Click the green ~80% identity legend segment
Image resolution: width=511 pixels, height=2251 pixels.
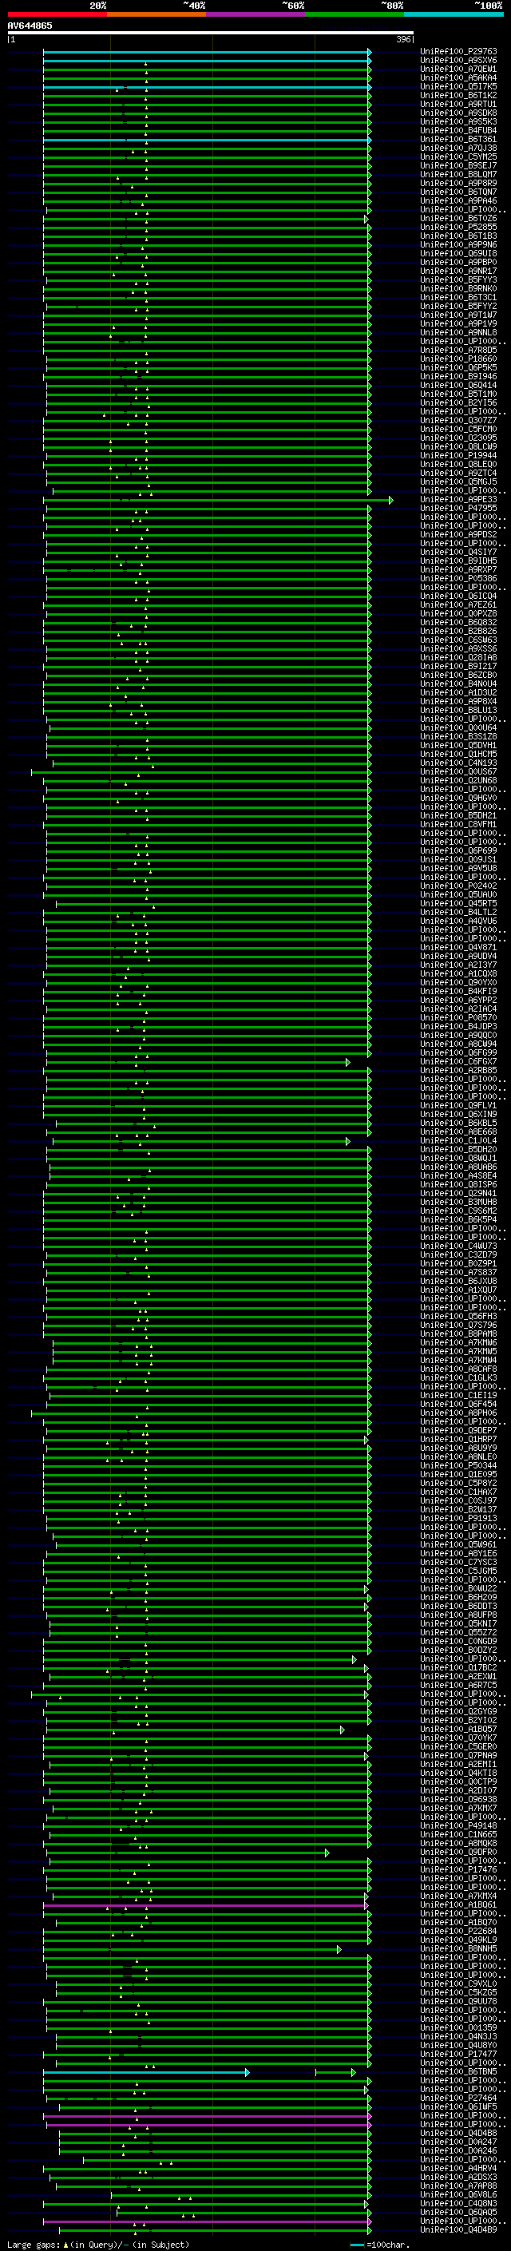coord(355,14)
